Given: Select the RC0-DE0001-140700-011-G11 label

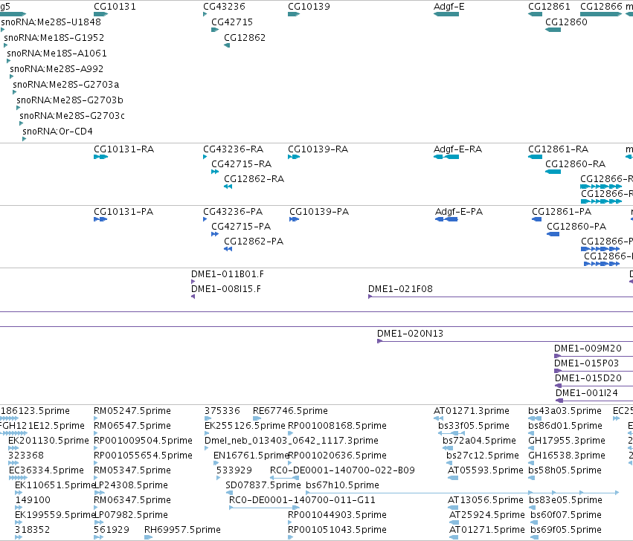Looking at the screenshot, I should [302, 500].
